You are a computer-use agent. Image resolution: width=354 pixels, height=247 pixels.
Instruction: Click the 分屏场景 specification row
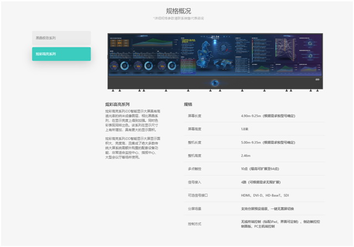coord(253,208)
